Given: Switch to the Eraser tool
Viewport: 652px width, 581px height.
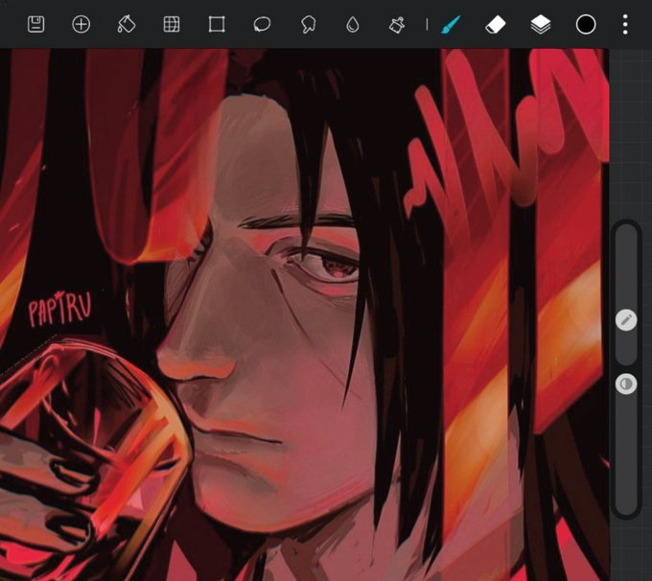Looking at the screenshot, I should pyautogui.click(x=496, y=25).
